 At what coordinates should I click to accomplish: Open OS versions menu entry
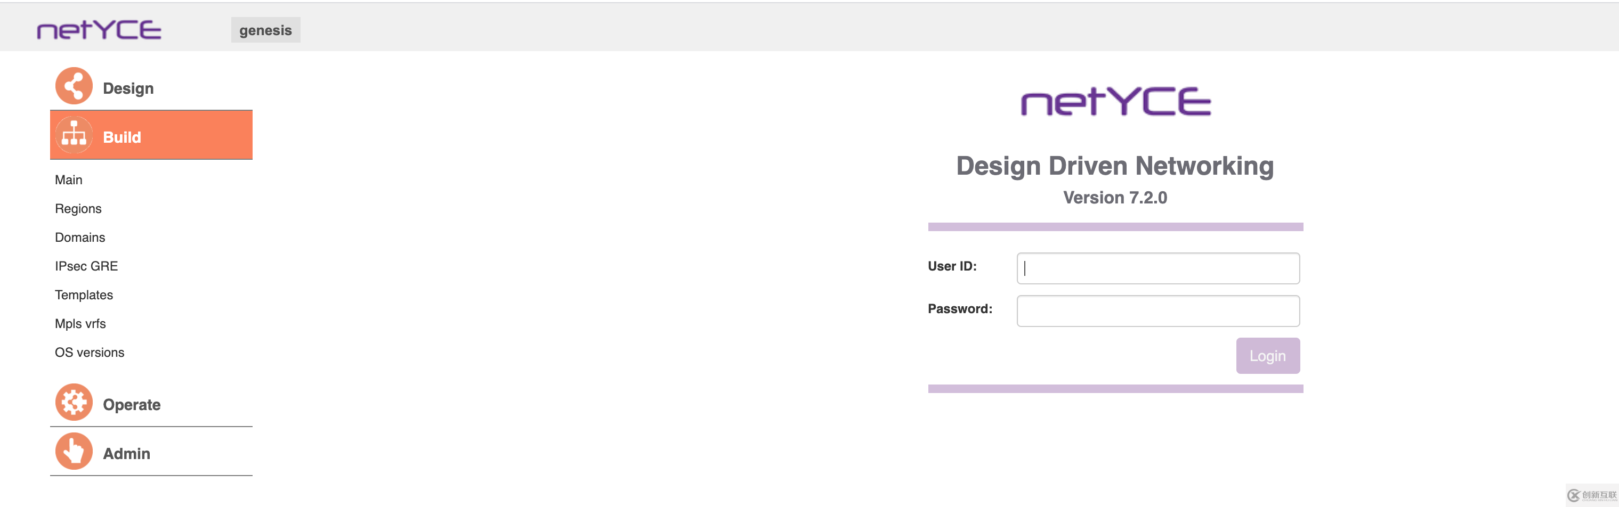click(x=89, y=353)
